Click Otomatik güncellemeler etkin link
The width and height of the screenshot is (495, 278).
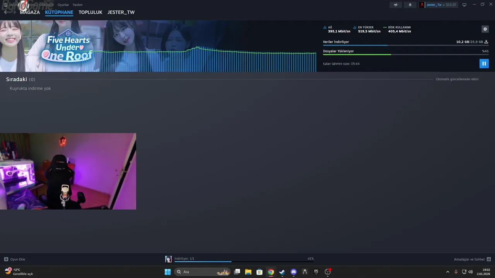pyautogui.click(x=457, y=79)
